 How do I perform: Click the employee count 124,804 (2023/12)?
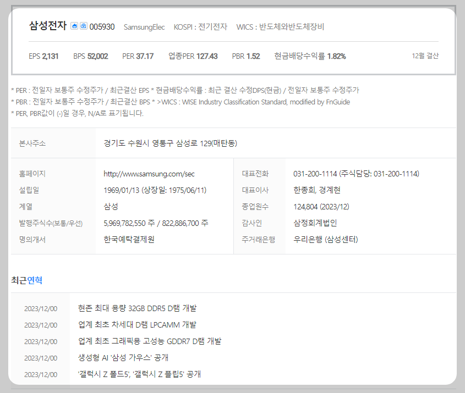pyautogui.click(x=321, y=207)
